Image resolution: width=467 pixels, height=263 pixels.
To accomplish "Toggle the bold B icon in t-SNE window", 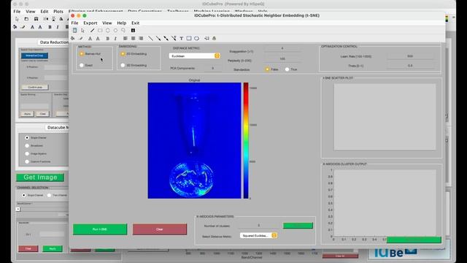I will (108, 39).
